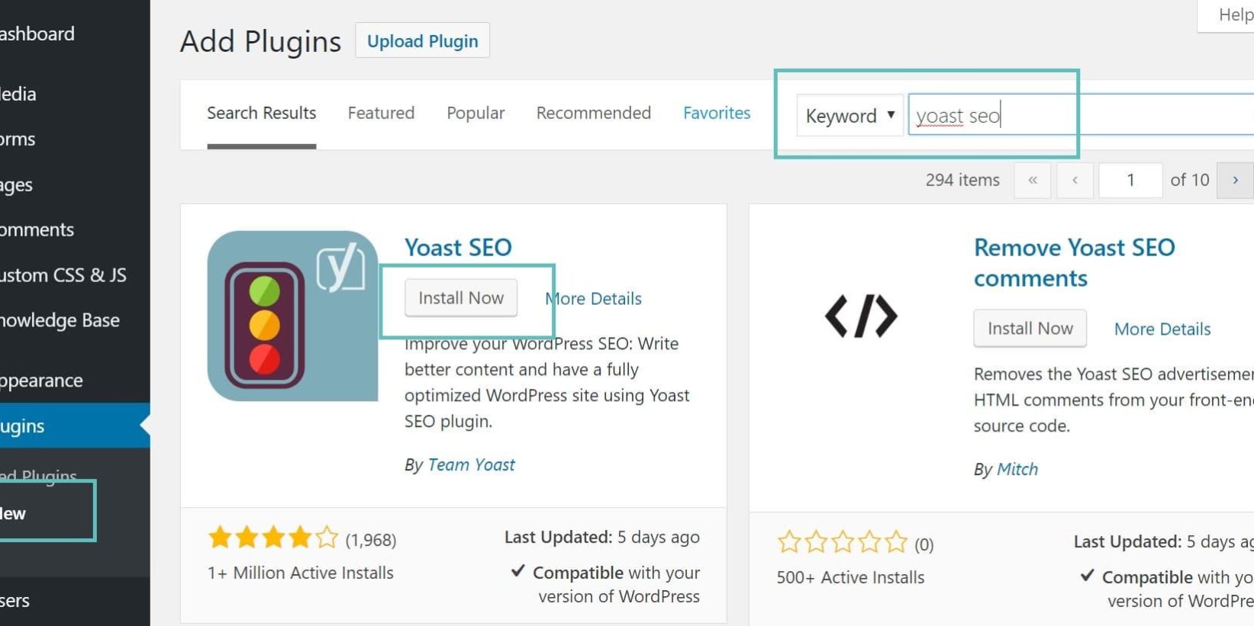This screenshot has width=1254, height=626.
Task: Open the Remove Yoast SEO comments title link
Action: point(1074,262)
